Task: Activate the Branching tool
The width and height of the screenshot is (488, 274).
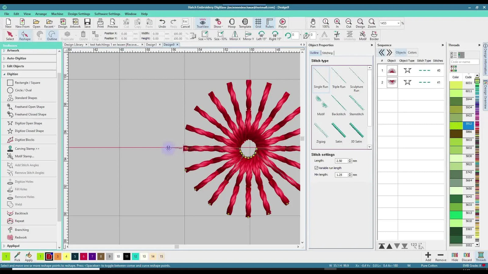Action: coord(22,230)
